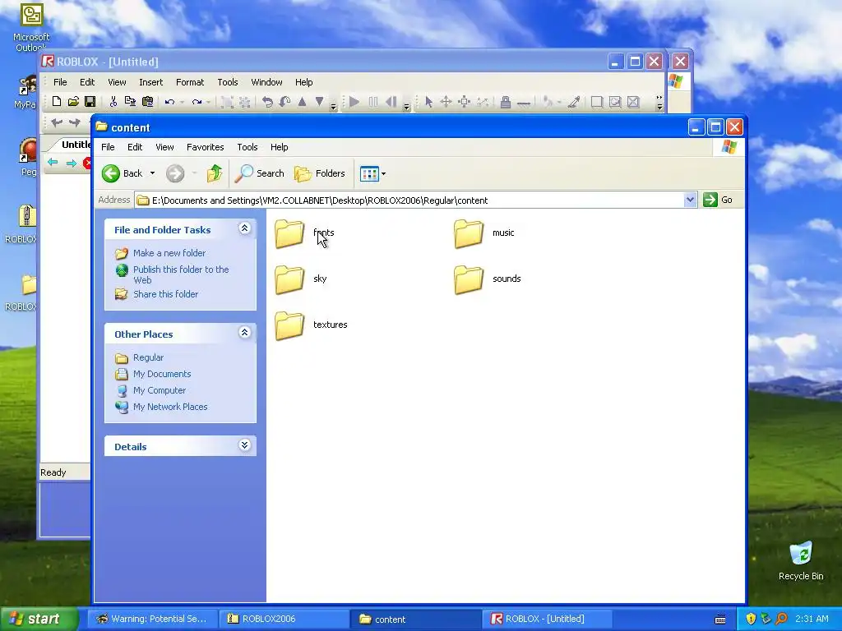Open Tools menu in content window
This screenshot has height=631, width=842.
point(247,147)
